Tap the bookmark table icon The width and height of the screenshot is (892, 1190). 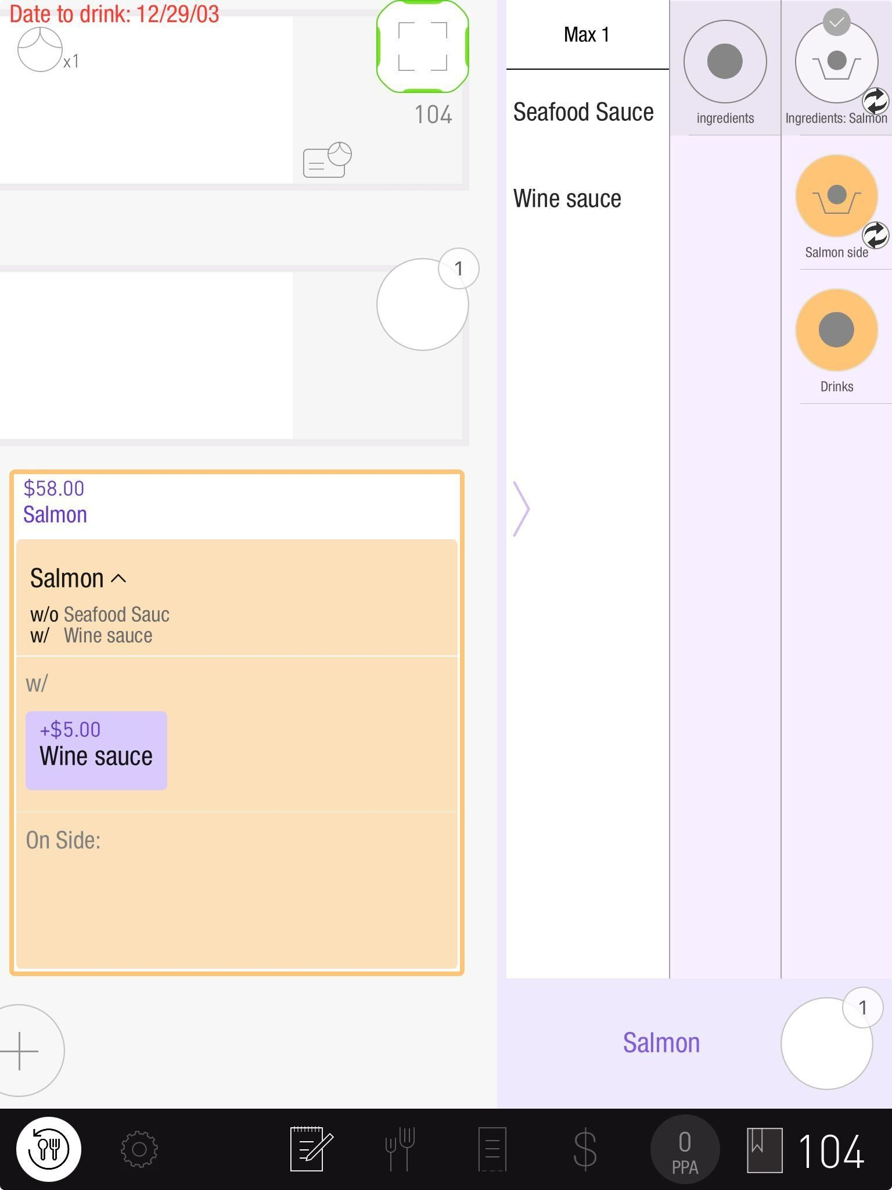[764, 1149]
